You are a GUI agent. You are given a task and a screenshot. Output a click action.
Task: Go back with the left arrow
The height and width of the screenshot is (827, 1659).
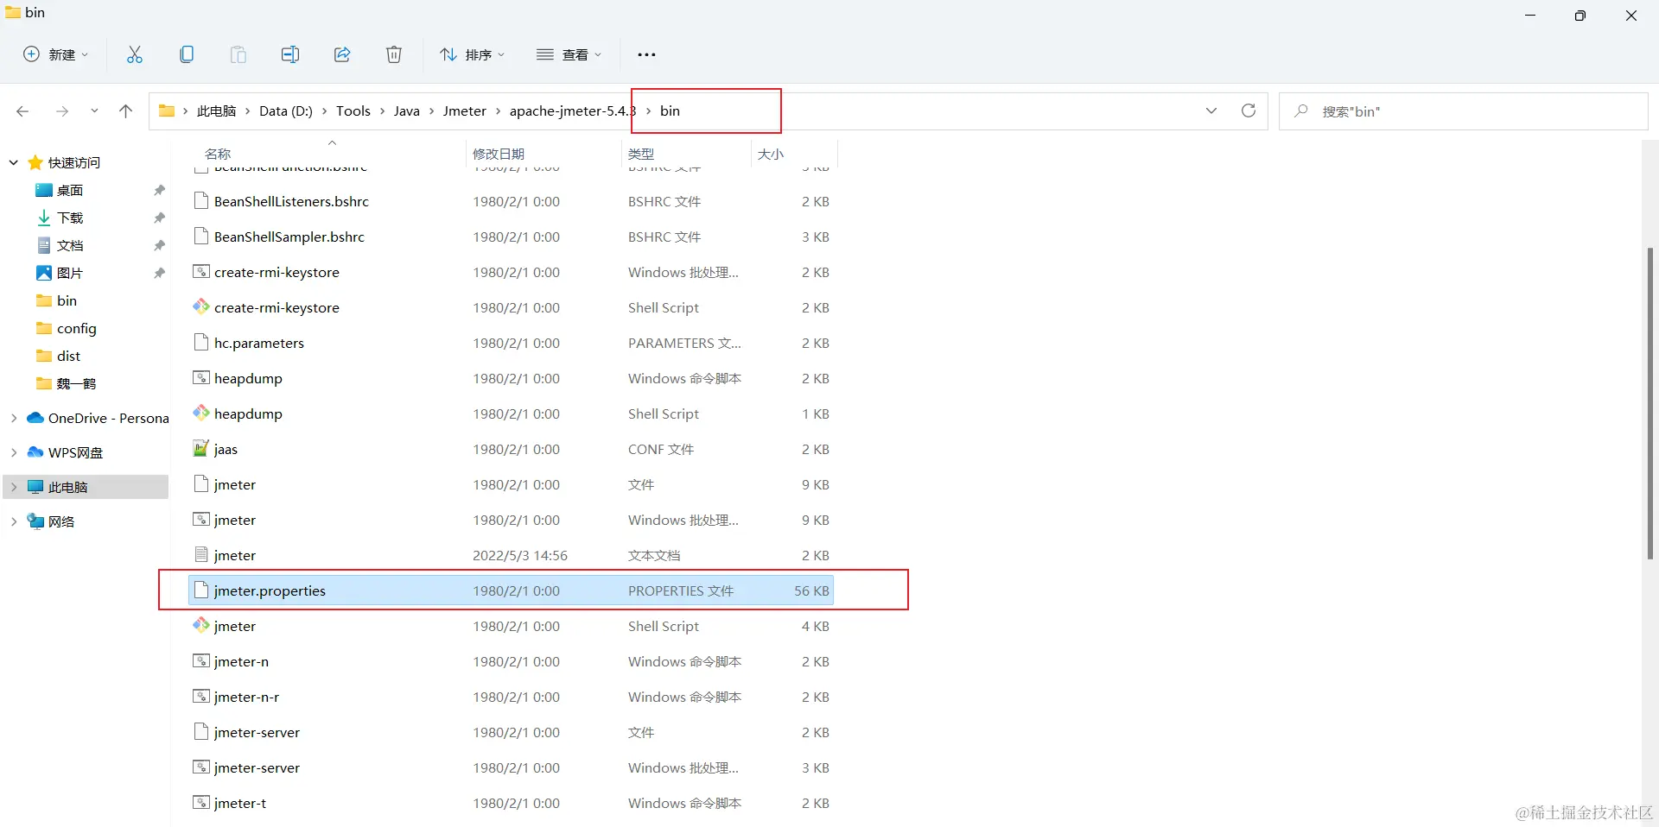point(22,111)
